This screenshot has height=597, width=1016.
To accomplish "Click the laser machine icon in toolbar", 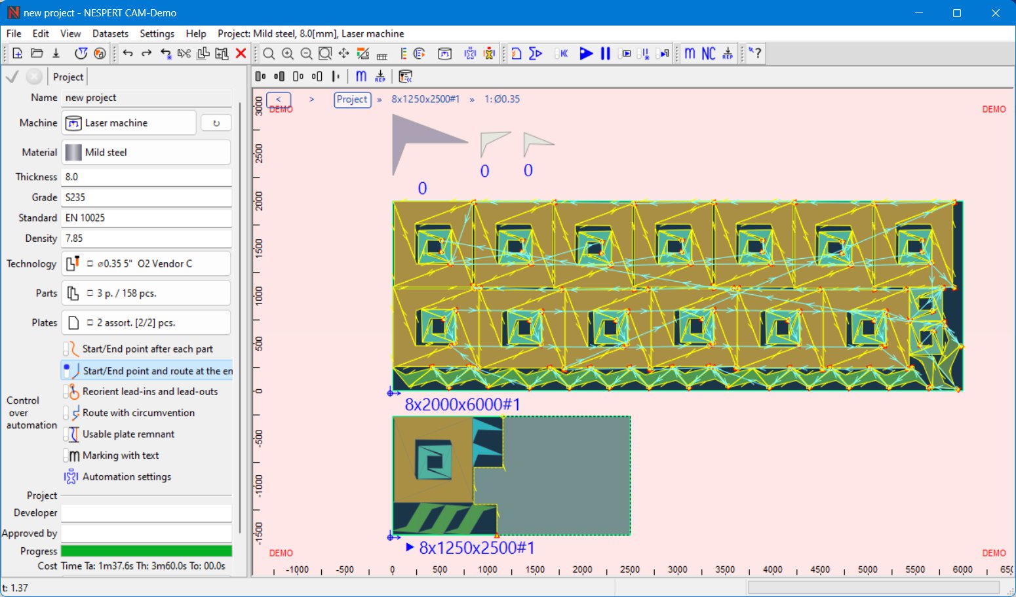I will [445, 54].
